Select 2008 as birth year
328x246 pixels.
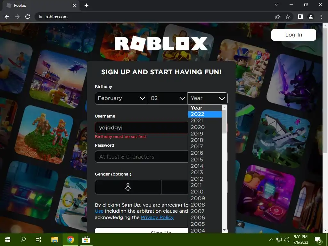205,205
